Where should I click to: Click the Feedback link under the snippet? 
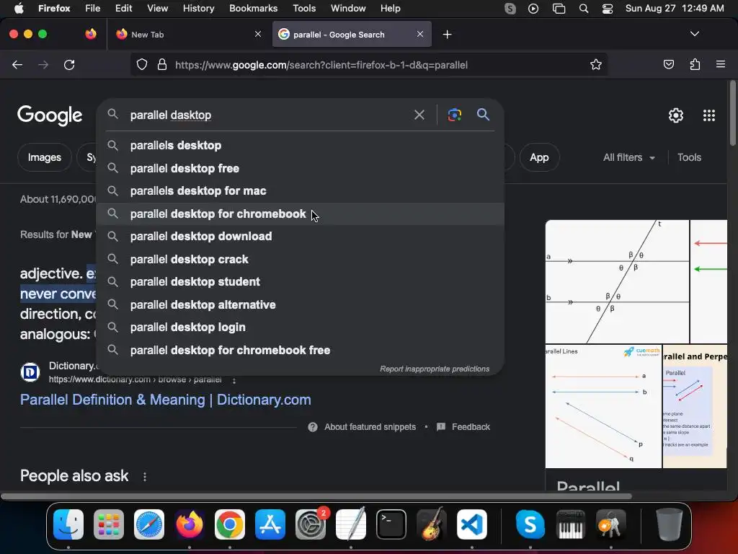[x=463, y=427]
